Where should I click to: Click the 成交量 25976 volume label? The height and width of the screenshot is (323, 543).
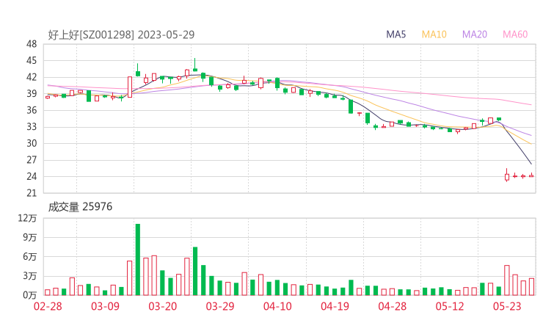tap(80, 207)
